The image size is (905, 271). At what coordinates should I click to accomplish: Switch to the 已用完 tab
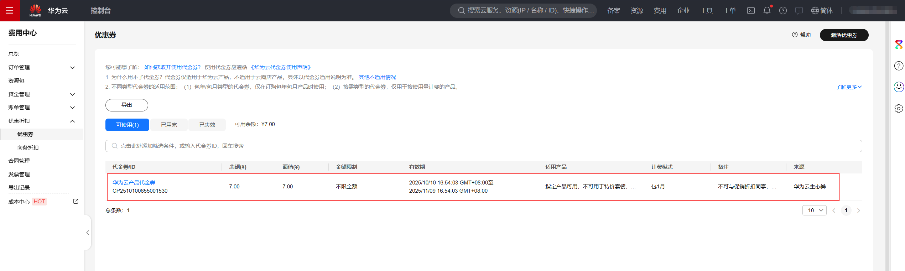169,125
